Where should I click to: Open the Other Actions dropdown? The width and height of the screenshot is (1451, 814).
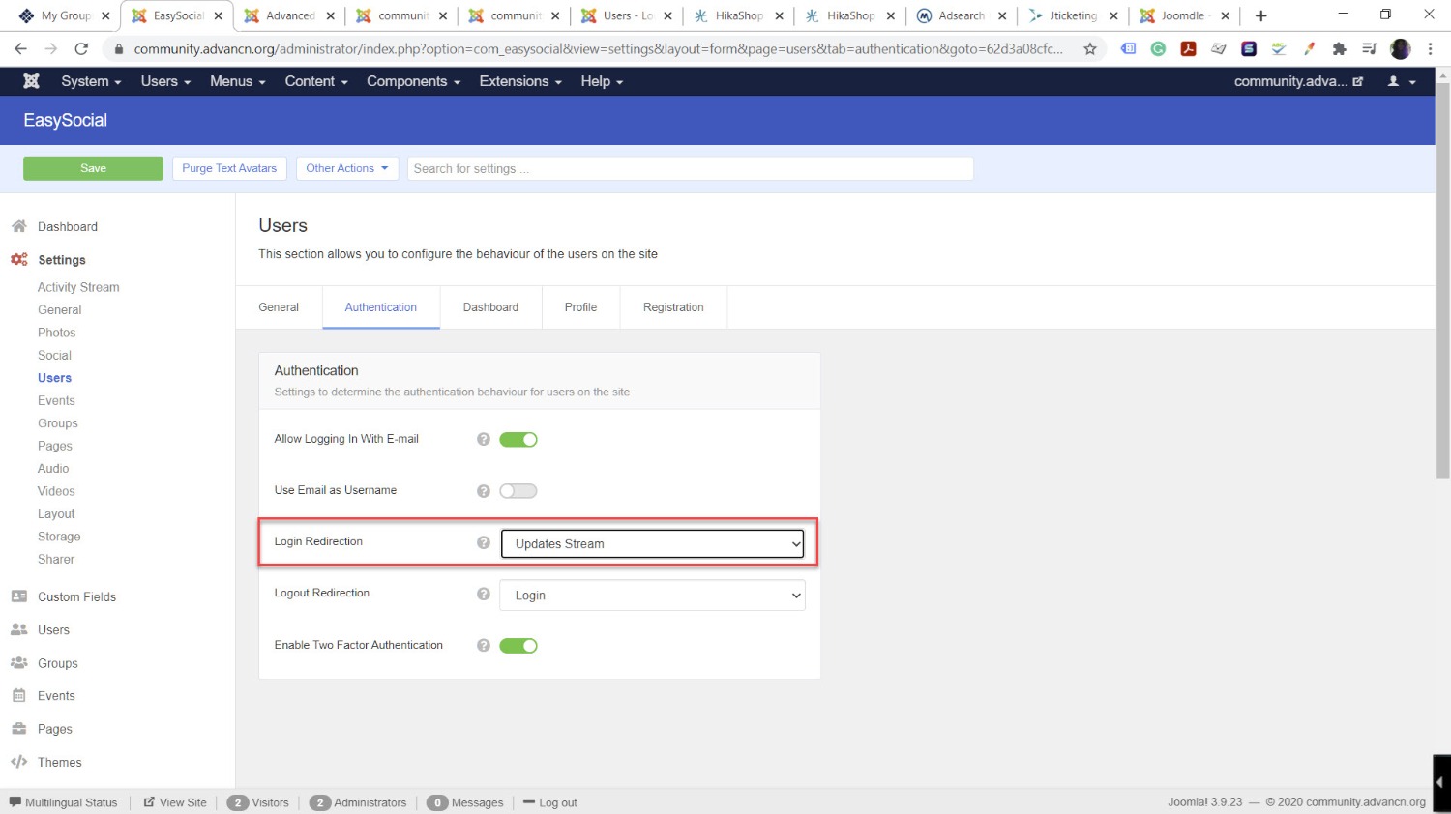(x=346, y=168)
